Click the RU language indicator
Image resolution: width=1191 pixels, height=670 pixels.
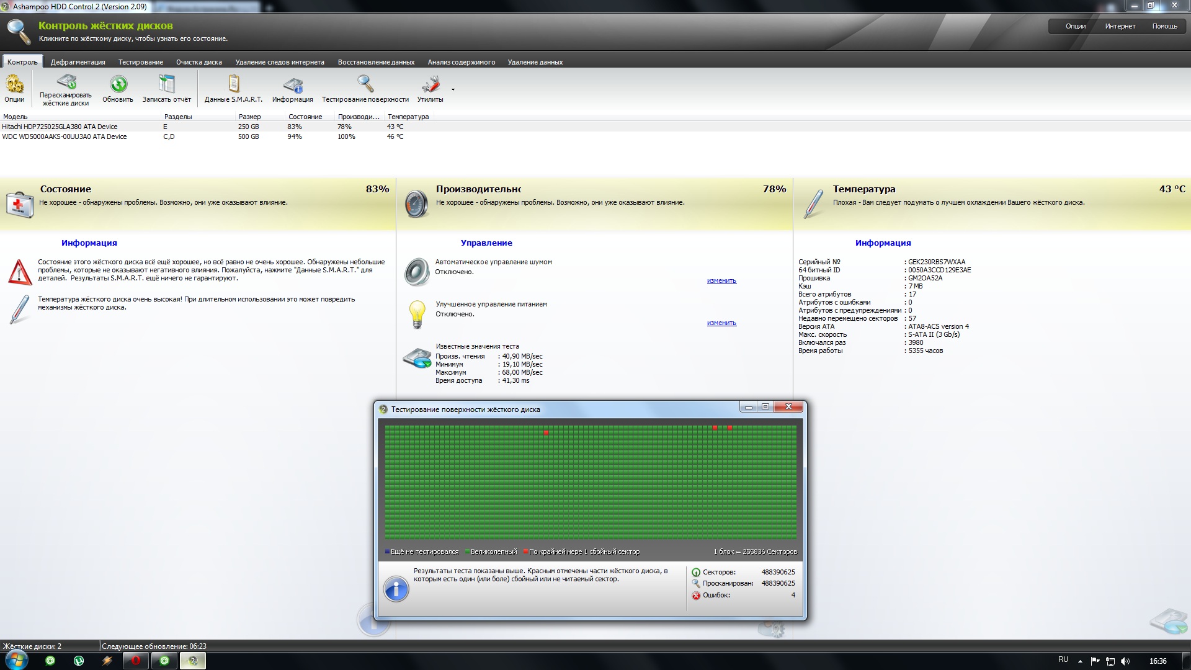pyautogui.click(x=1063, y=659)
